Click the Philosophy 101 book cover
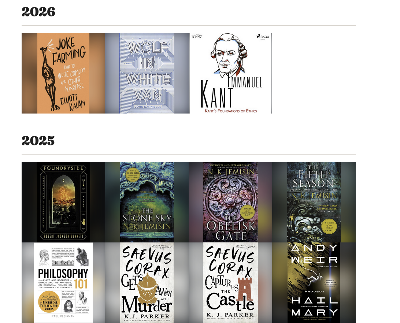This screenshot has width=400, height=323. pyautogui.click(x=63, y=283)
